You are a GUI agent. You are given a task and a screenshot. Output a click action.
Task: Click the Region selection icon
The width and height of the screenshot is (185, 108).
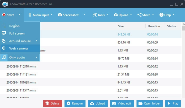(3, 26)
